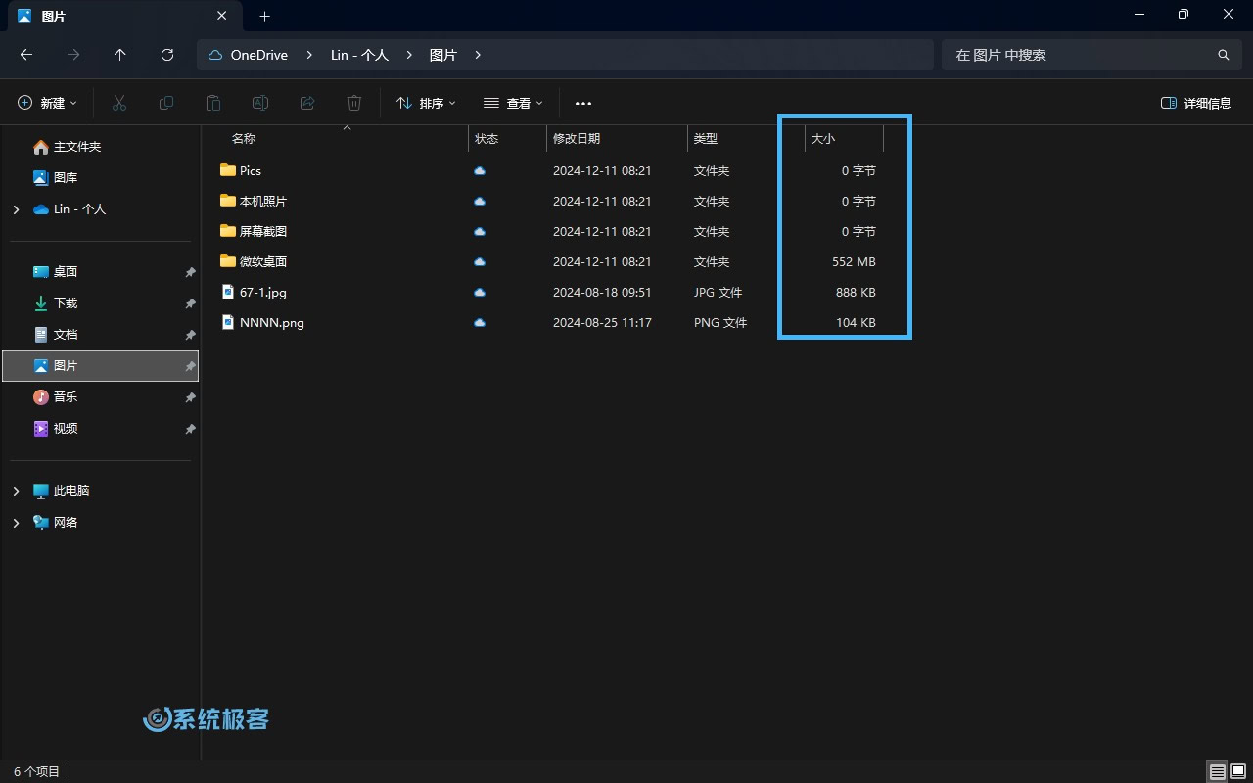Select the NNNN.png file name
This screenshot has height=783, width=1253.
coord(272,322)
